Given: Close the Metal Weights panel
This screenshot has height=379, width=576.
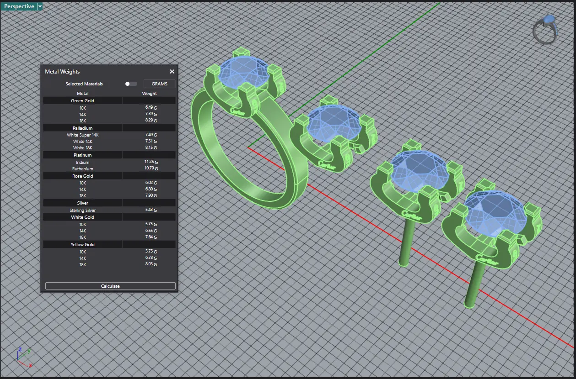Looking at the screenshot, I should [172, 72].
